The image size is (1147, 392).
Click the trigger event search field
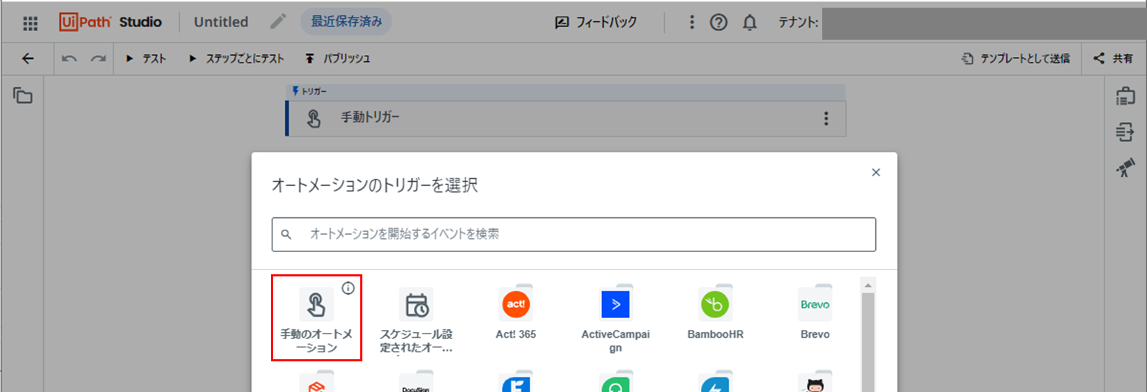[573, 235]
